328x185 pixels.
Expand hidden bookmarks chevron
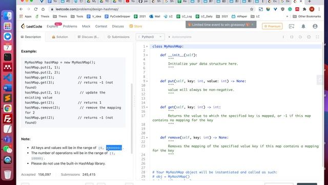(x=287, y=16)
